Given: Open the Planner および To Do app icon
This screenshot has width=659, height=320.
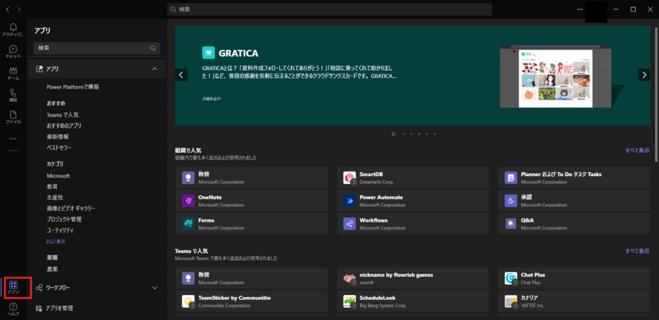Looking at the screenshot, I should (511, 178).
